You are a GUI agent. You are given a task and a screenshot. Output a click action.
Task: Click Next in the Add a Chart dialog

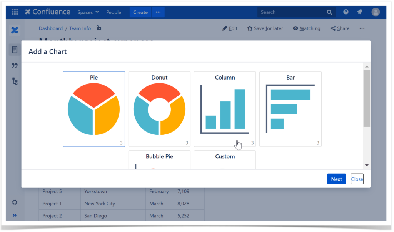click(336, 179)
